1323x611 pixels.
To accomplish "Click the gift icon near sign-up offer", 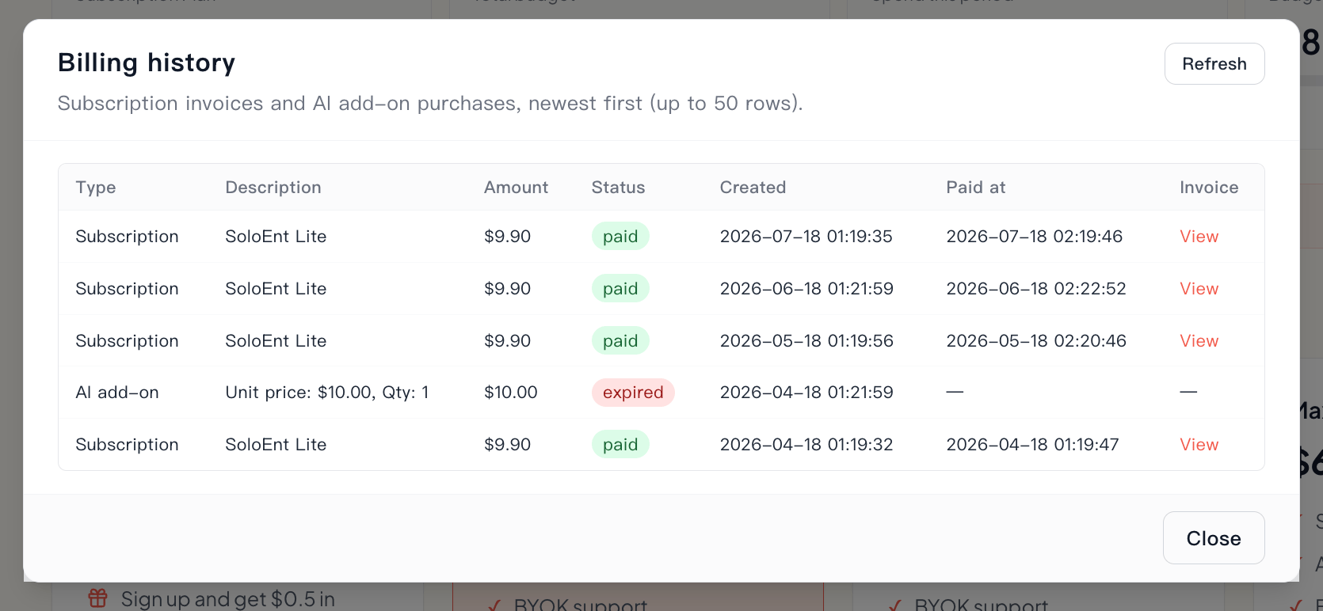I will point(97,598).
